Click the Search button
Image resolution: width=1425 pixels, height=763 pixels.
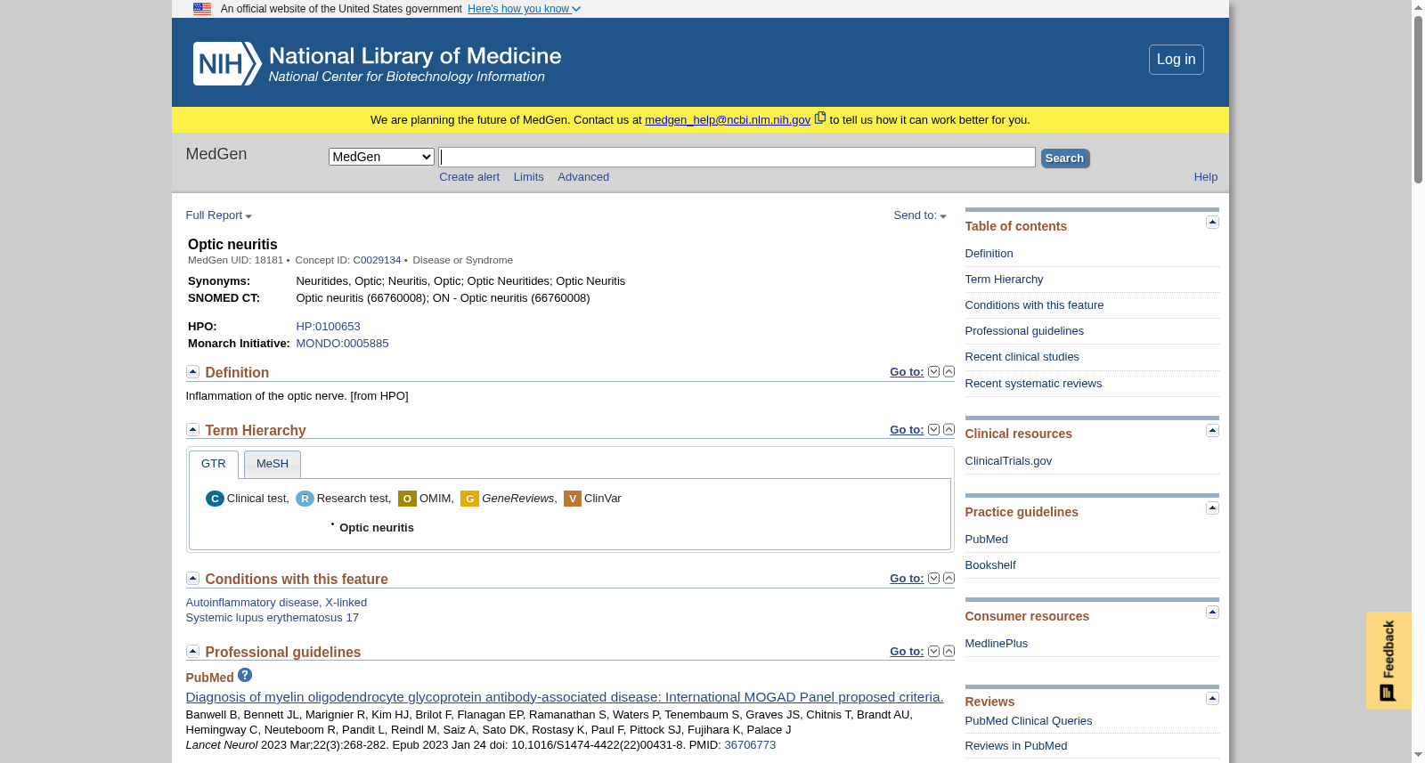(1064, 158)
